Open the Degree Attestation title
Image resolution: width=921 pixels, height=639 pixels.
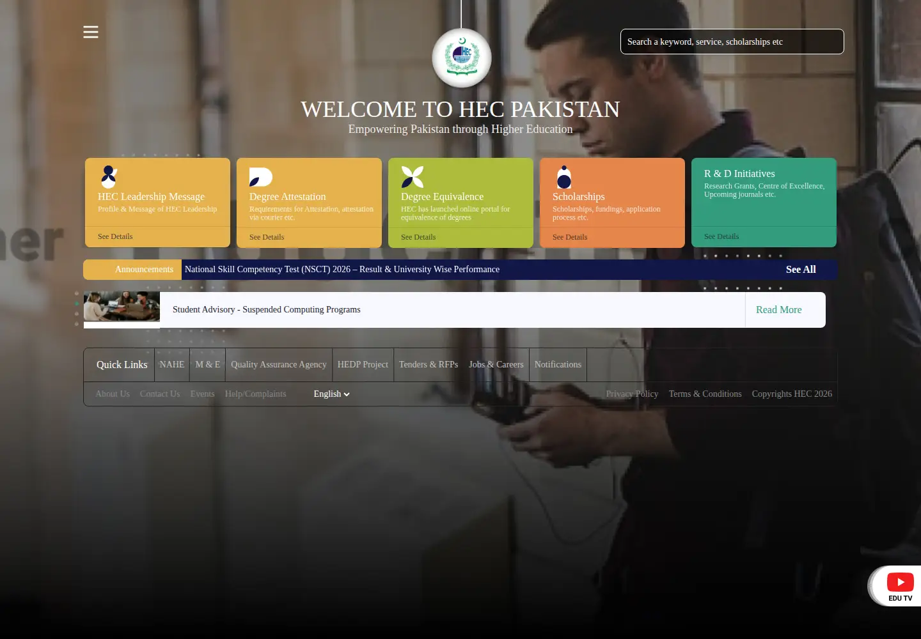pos(287,197)
